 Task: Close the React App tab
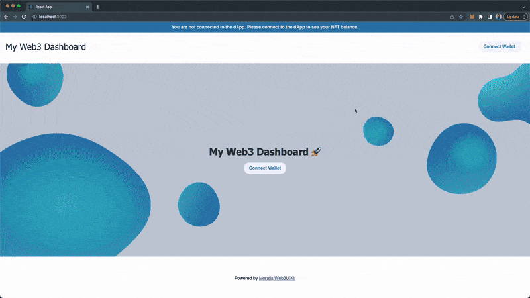click(x=87, y=7)
